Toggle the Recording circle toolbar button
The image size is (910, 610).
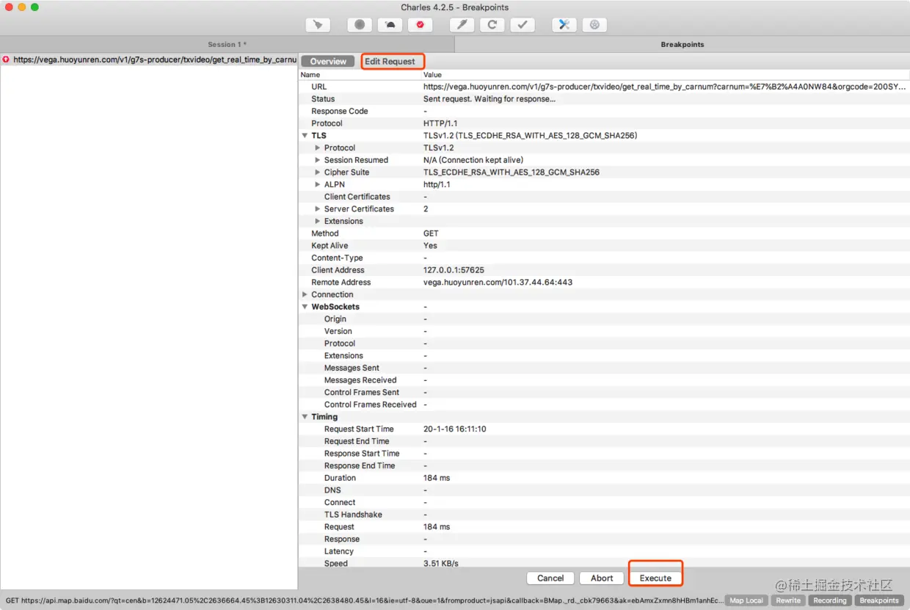(x=360, y=24)
